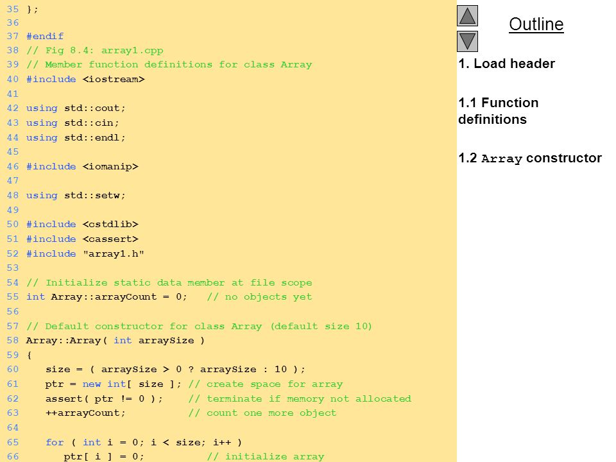Click 'assert( ptr != 0 );' statement
The height and width of the screenshot is (462, 616).
click(104, 398)
